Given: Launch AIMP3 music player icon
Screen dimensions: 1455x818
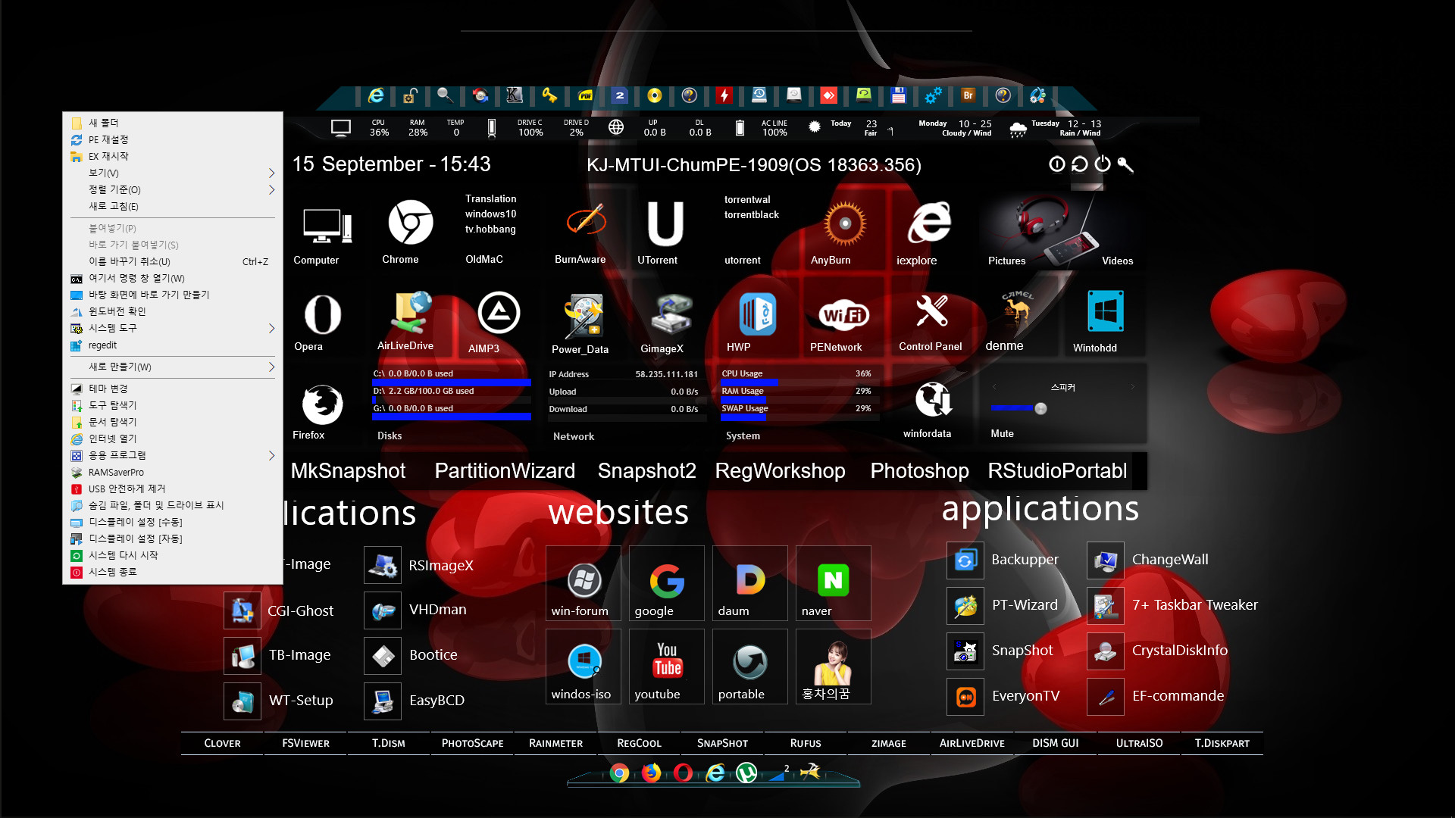Looking at the screenshot, I should pyautogui.click(x=499, y=313).
